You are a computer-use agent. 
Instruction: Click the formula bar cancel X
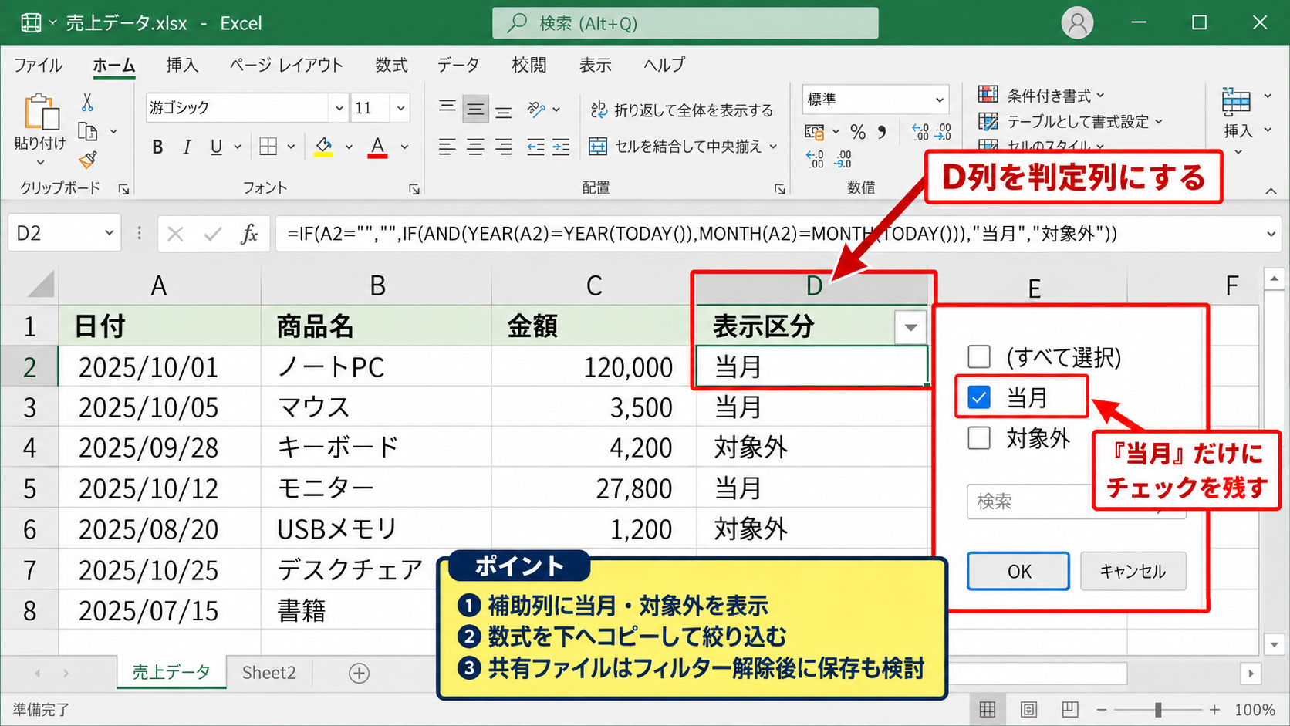(176, 234)
